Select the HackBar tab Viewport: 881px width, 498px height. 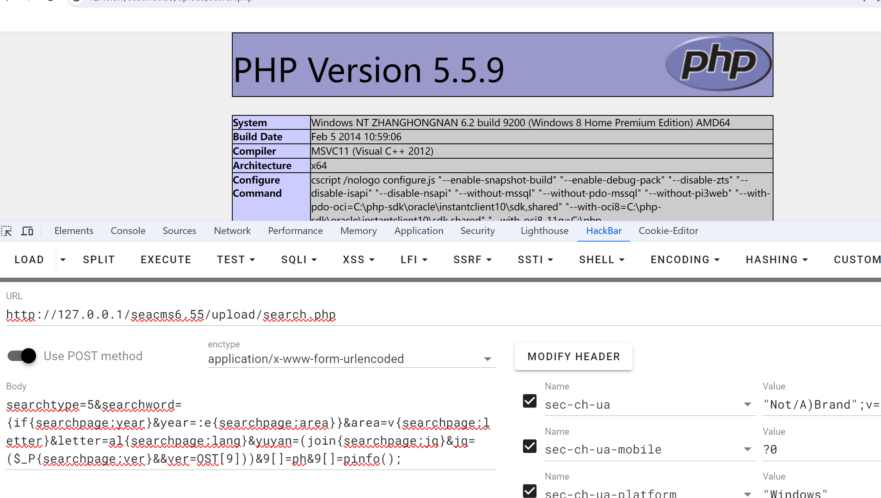(604, 231)
